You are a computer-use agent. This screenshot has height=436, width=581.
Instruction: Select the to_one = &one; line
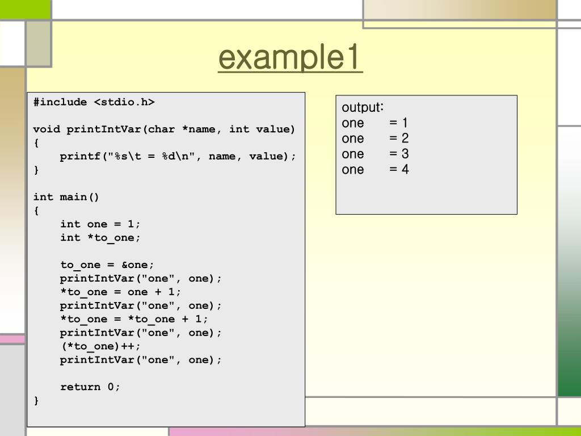point(107,265)
